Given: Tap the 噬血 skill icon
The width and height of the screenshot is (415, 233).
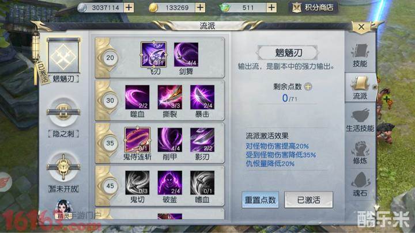Looking at the screenshot, I should tap(137, 97).
